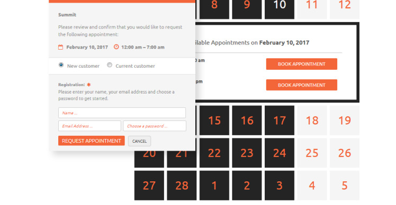Open calendar day 22
The height and width of the screenshot is (205, 396).
point(214,153)
